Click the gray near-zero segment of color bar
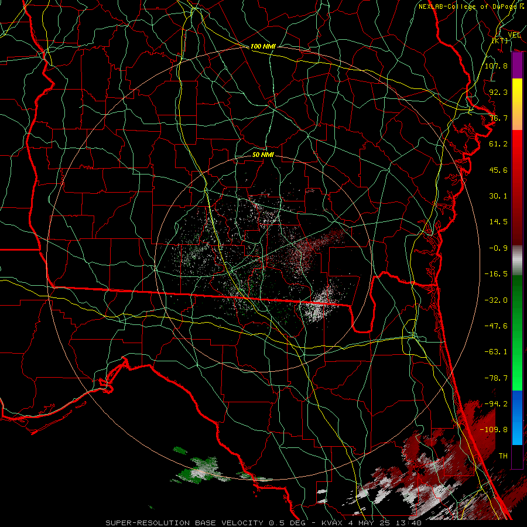Screen dimensions: 527x527 click(517, 261)
